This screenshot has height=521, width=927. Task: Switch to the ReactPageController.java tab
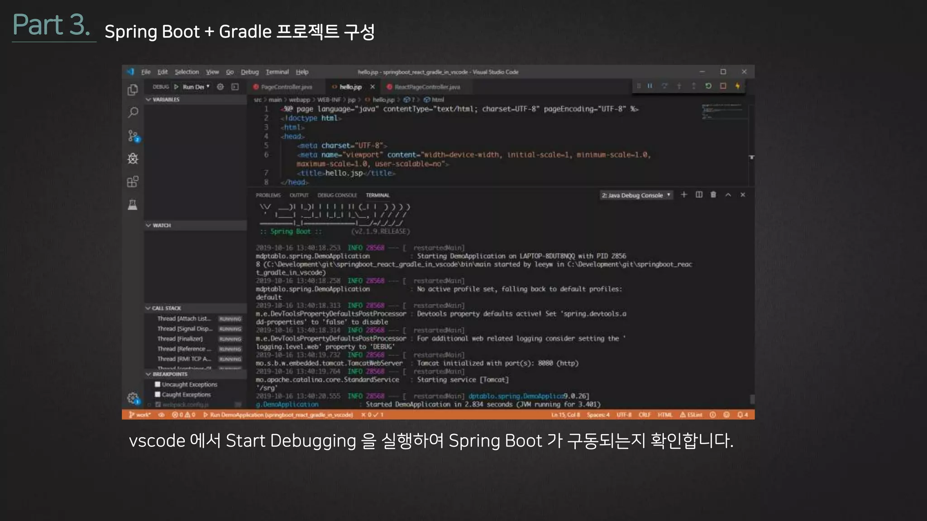click(x=427, y=87)
